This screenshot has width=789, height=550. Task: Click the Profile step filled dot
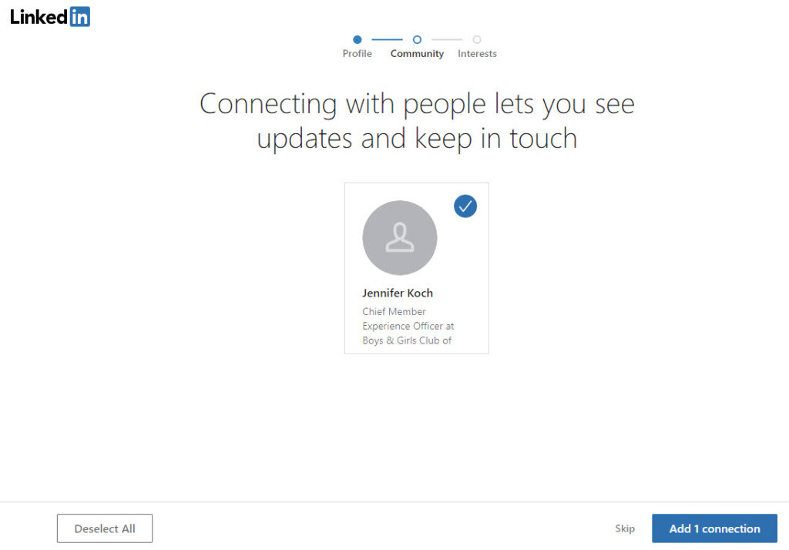click(358, 39)
